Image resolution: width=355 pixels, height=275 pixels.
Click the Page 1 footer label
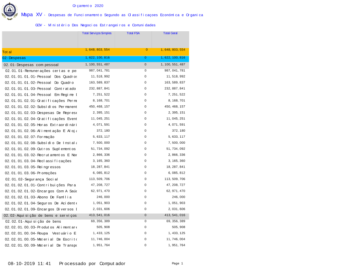pos(177,264)
